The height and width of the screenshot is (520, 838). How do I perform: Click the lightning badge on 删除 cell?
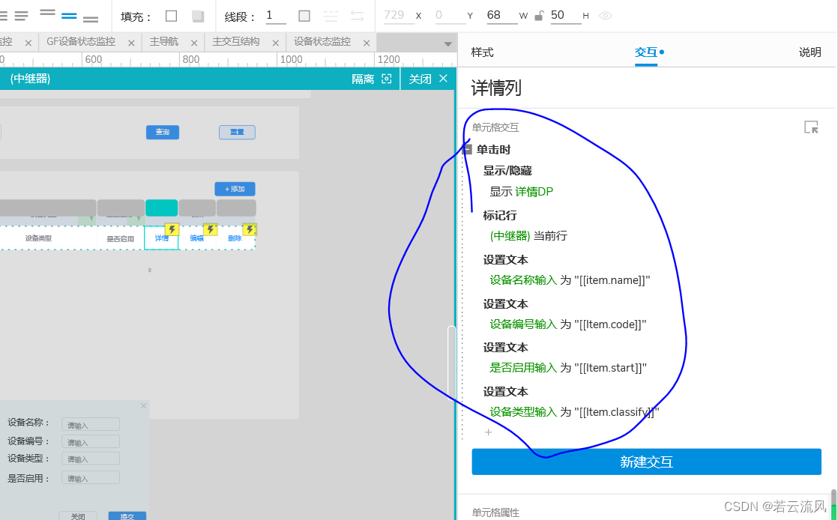pyautogui.click(x=250, y=230)
